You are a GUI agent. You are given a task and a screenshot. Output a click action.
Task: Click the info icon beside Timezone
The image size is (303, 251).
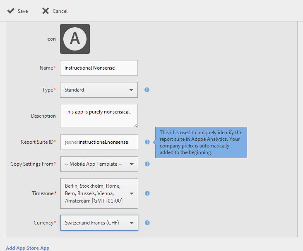coord(147,193)
